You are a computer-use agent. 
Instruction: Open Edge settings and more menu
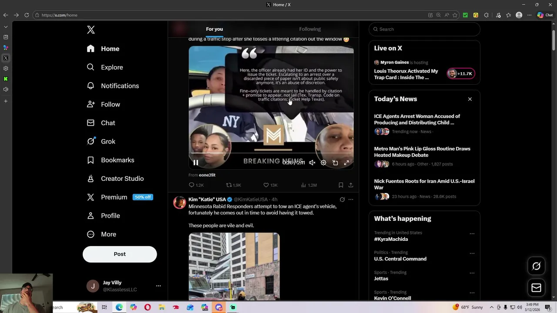(529, 15)
